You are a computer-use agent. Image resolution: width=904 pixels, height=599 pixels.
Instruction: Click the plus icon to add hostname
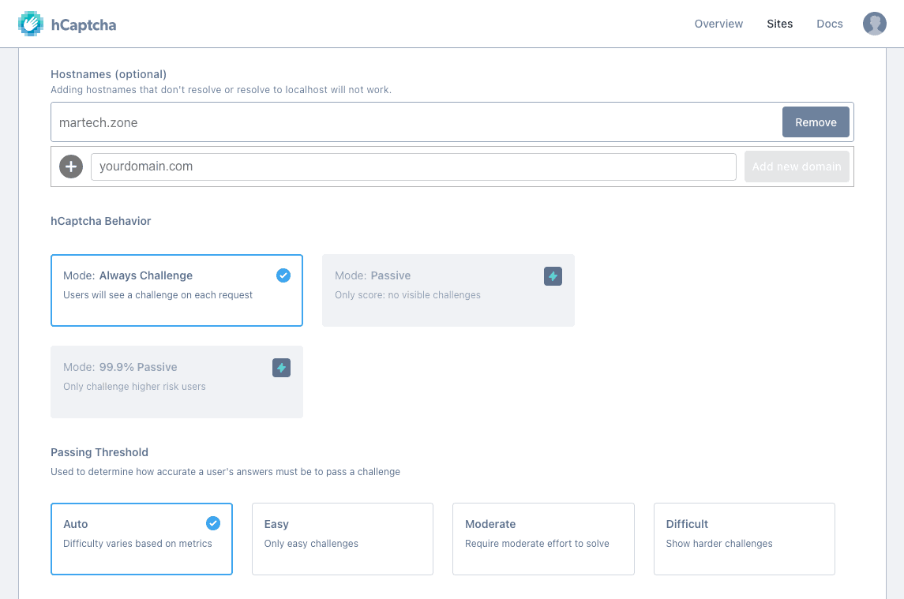pos(71,167)
